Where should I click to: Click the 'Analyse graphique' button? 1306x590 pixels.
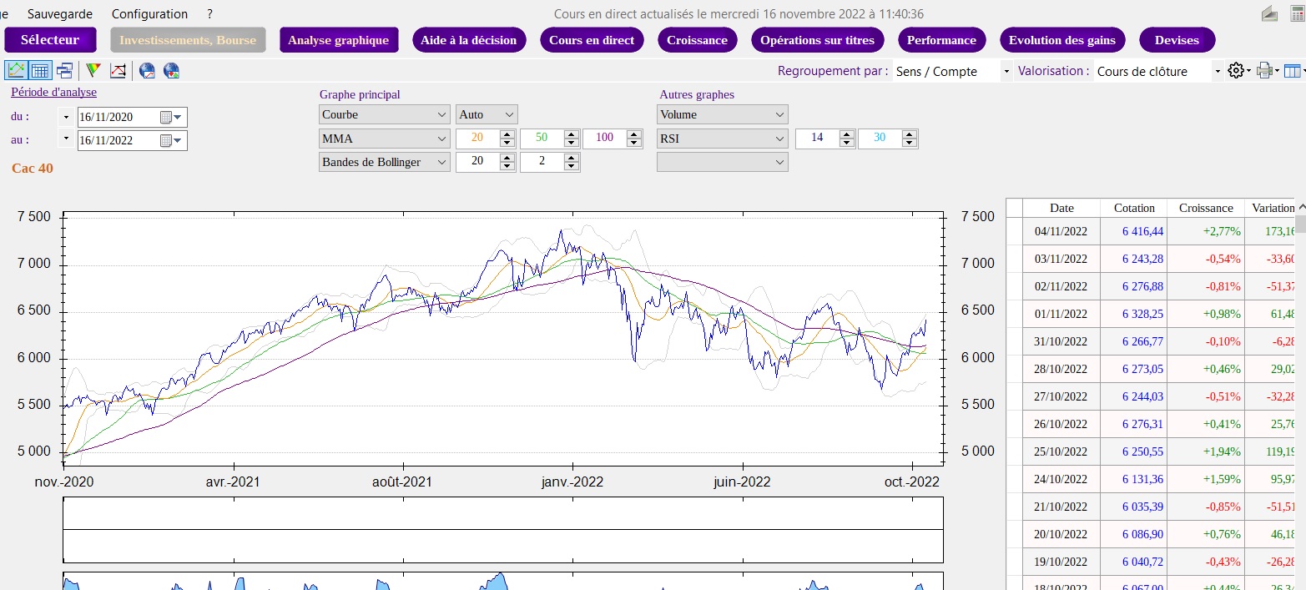tap(338, 40)
